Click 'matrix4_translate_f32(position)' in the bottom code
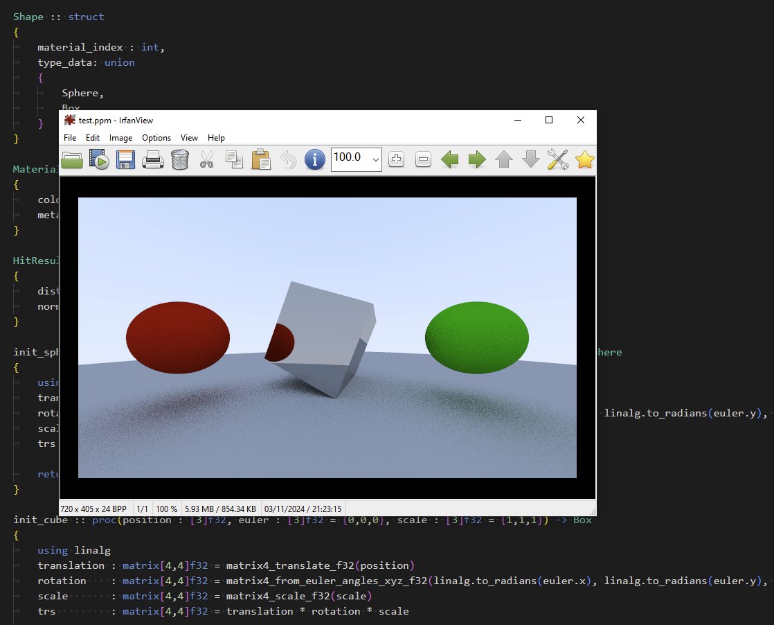774x625 pixels. 321,565
